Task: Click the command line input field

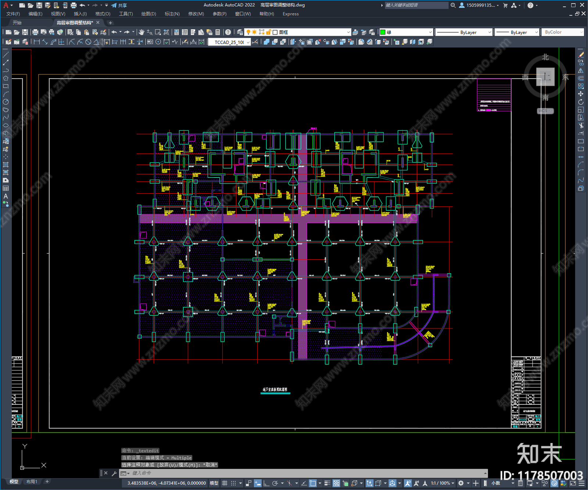Action: (x=303, y=473)
